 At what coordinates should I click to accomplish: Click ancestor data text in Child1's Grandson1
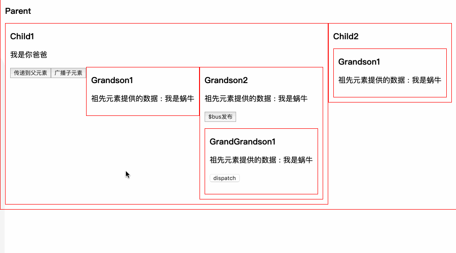coord(143,99)
